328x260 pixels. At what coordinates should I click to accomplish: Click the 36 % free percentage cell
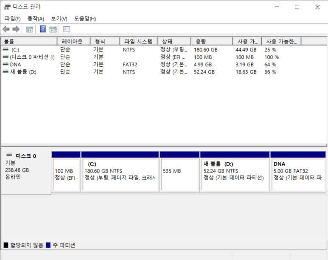coord(270,72)
